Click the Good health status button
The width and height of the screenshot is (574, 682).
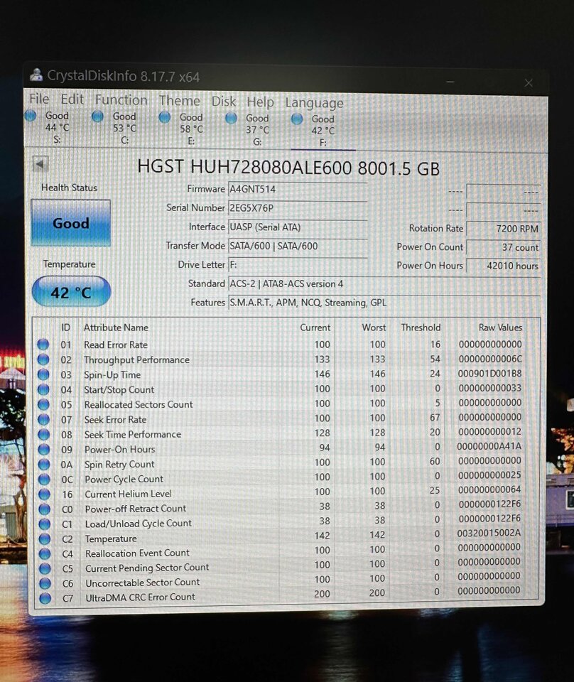click(x=71, y=223)
